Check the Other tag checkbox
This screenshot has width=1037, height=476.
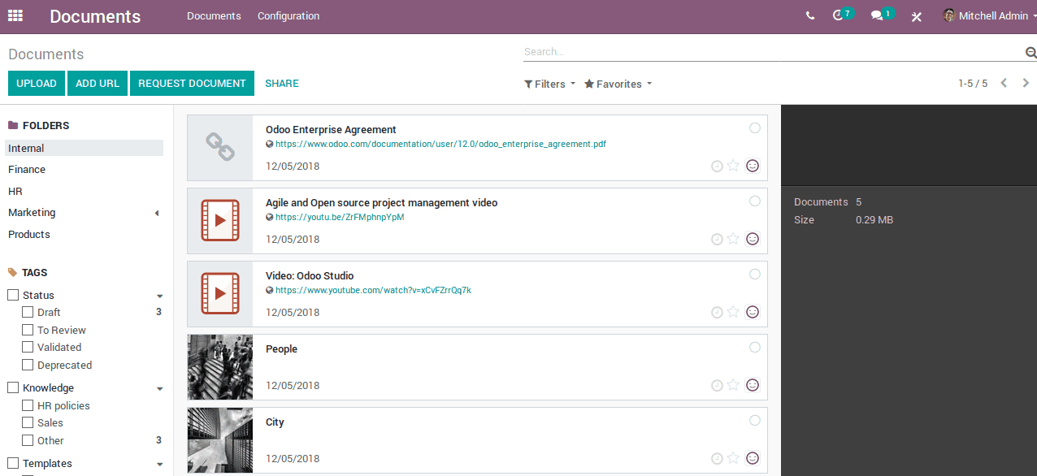28,440
